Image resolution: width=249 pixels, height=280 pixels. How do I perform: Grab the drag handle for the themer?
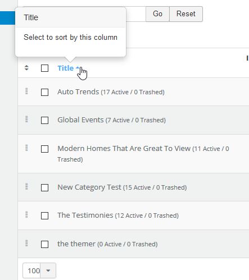point(26,243)
